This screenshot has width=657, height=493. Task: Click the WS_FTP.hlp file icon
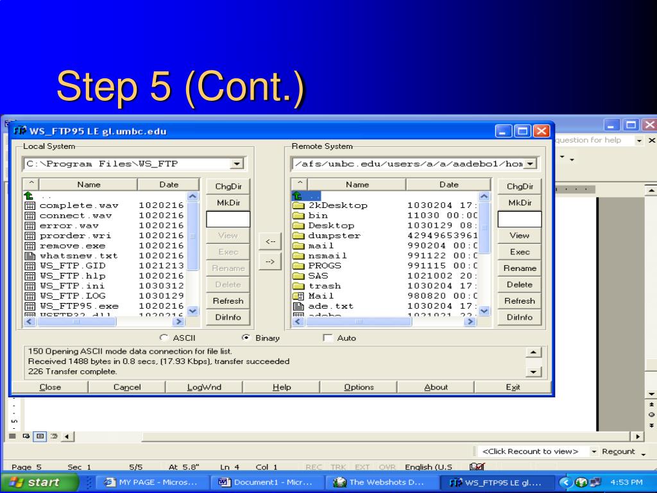30,276
